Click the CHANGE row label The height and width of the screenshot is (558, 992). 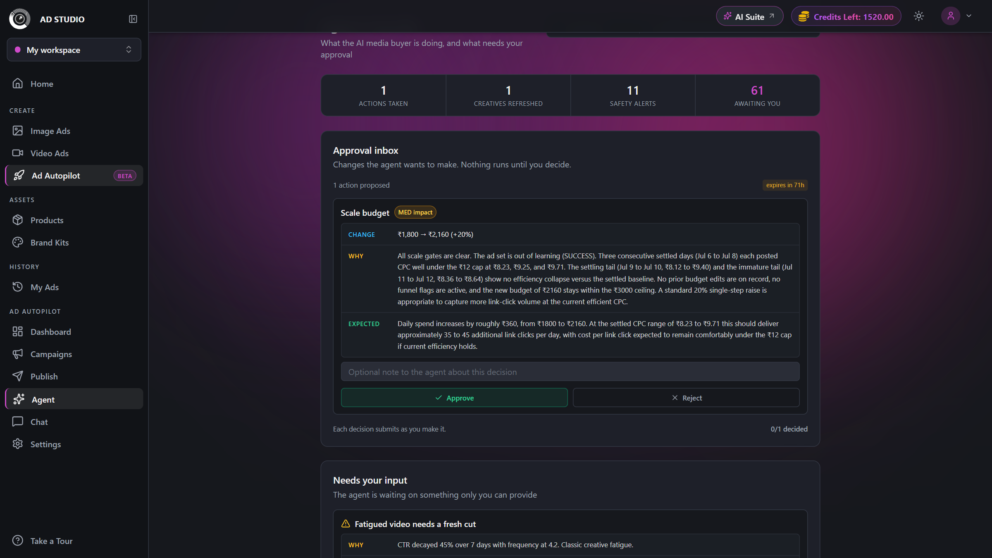click(361, 234)
